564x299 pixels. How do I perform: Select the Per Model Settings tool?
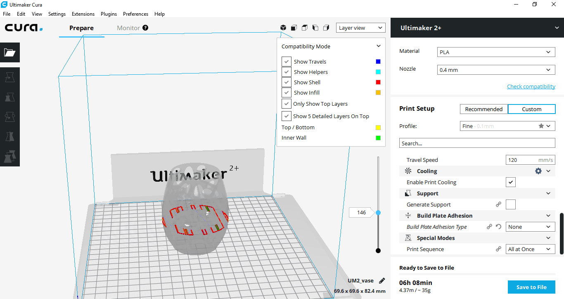9,156
